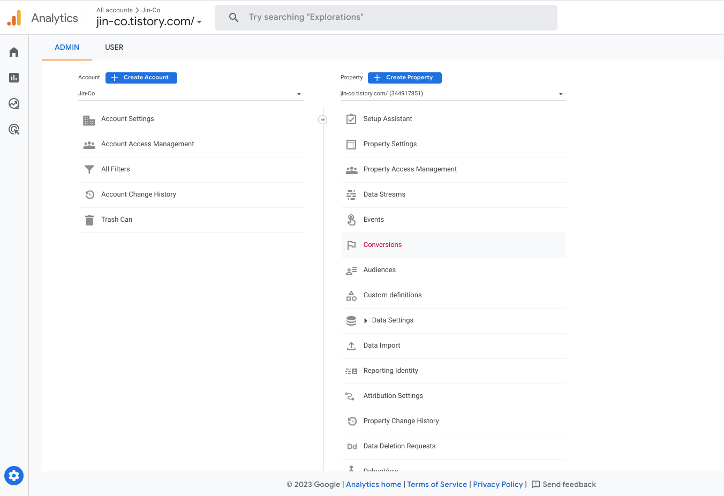Click the Attribution Settings path icon
Image resolution: width=724 pixels, height=496 pixels.
click(x=350, y=396)
